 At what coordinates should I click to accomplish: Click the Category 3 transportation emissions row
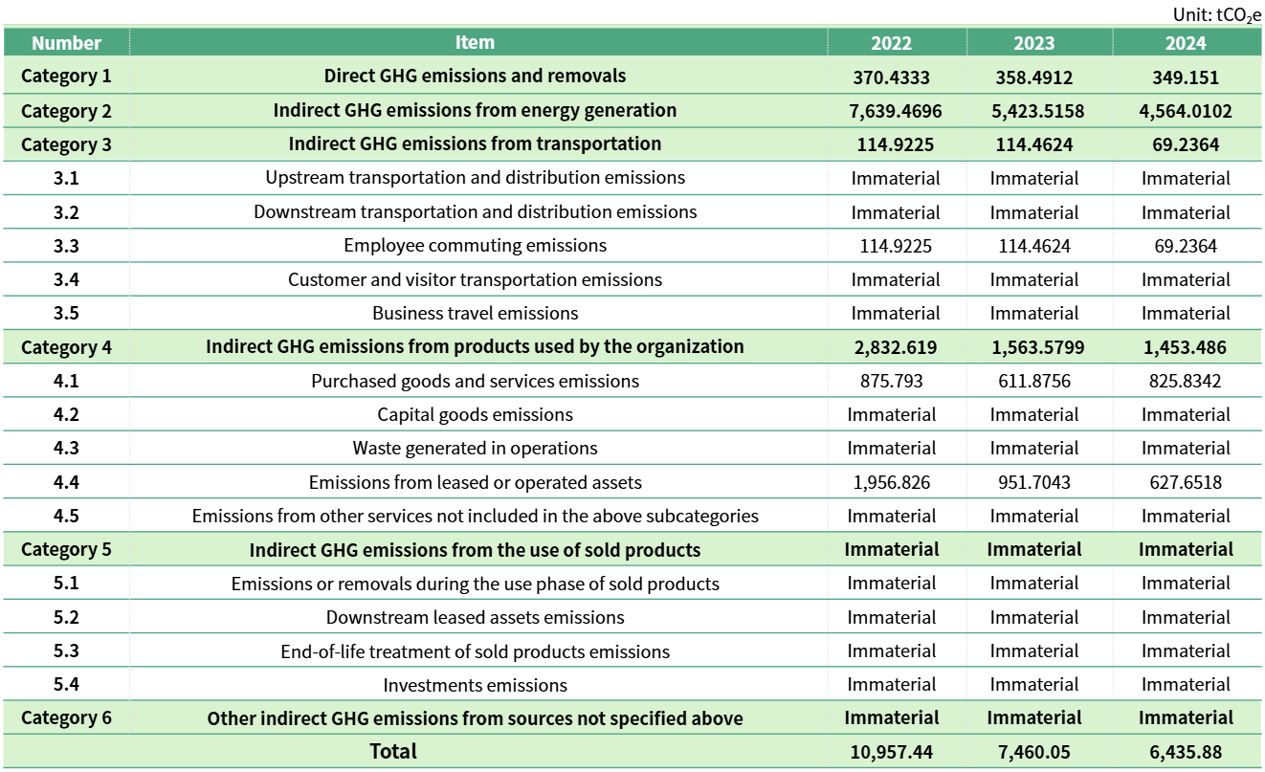point(476,144)
